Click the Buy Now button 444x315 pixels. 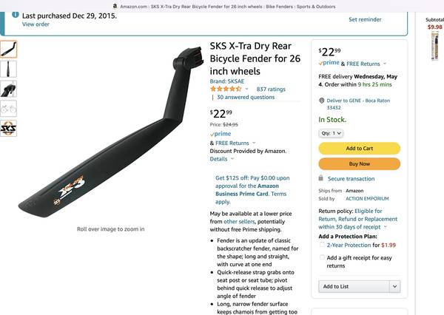[359, 163]
